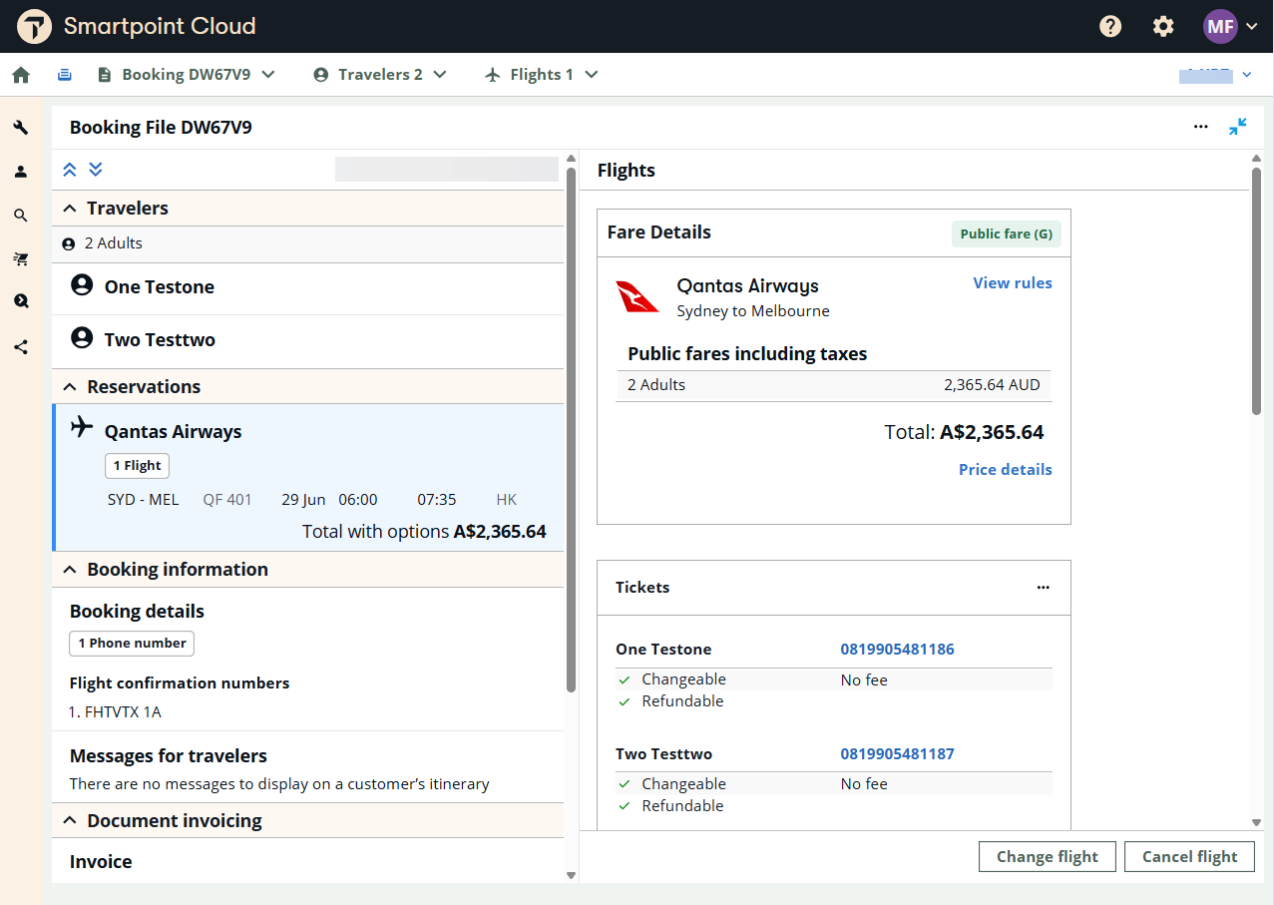This screenshot has width=1274, height=905.
Task: Select the traveler profile icon in sidebar
Action: click(21, 172)
